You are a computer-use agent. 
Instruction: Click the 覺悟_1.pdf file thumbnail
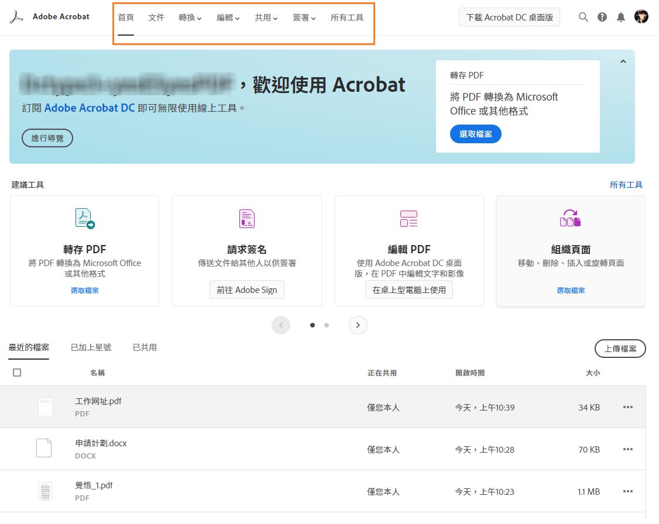[x=46, y=491]
